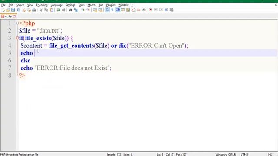Close document with the menu bar X
Viewport: 278px width, 156px height.
click(276, 5)
